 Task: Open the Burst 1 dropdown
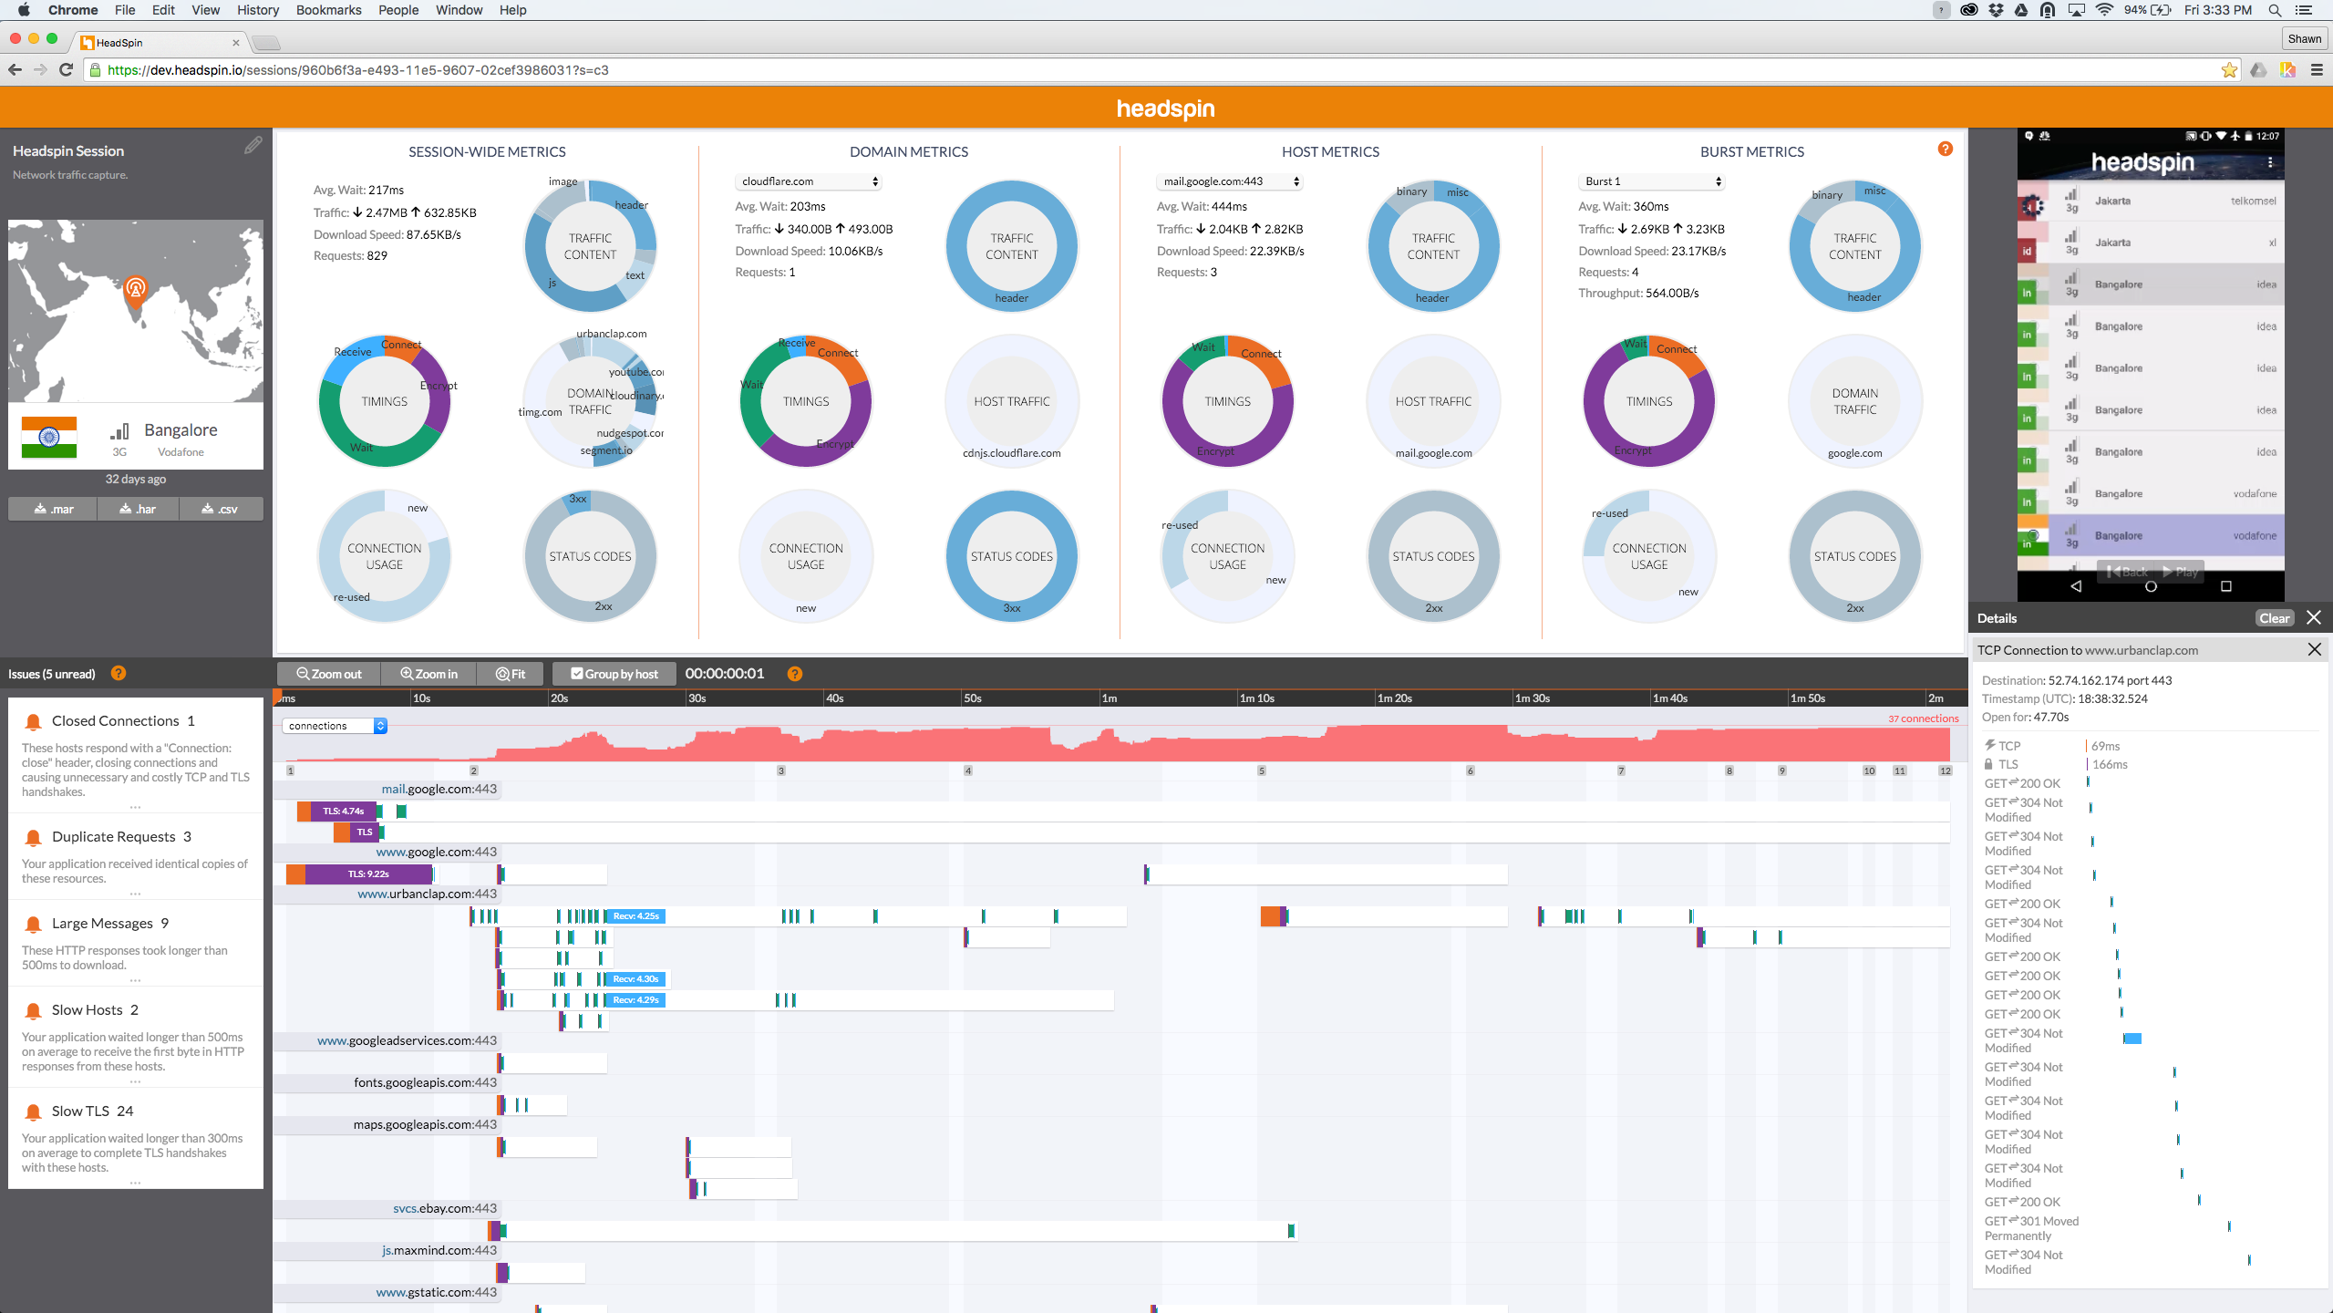pyautogui.click(x=1651, y=181)
